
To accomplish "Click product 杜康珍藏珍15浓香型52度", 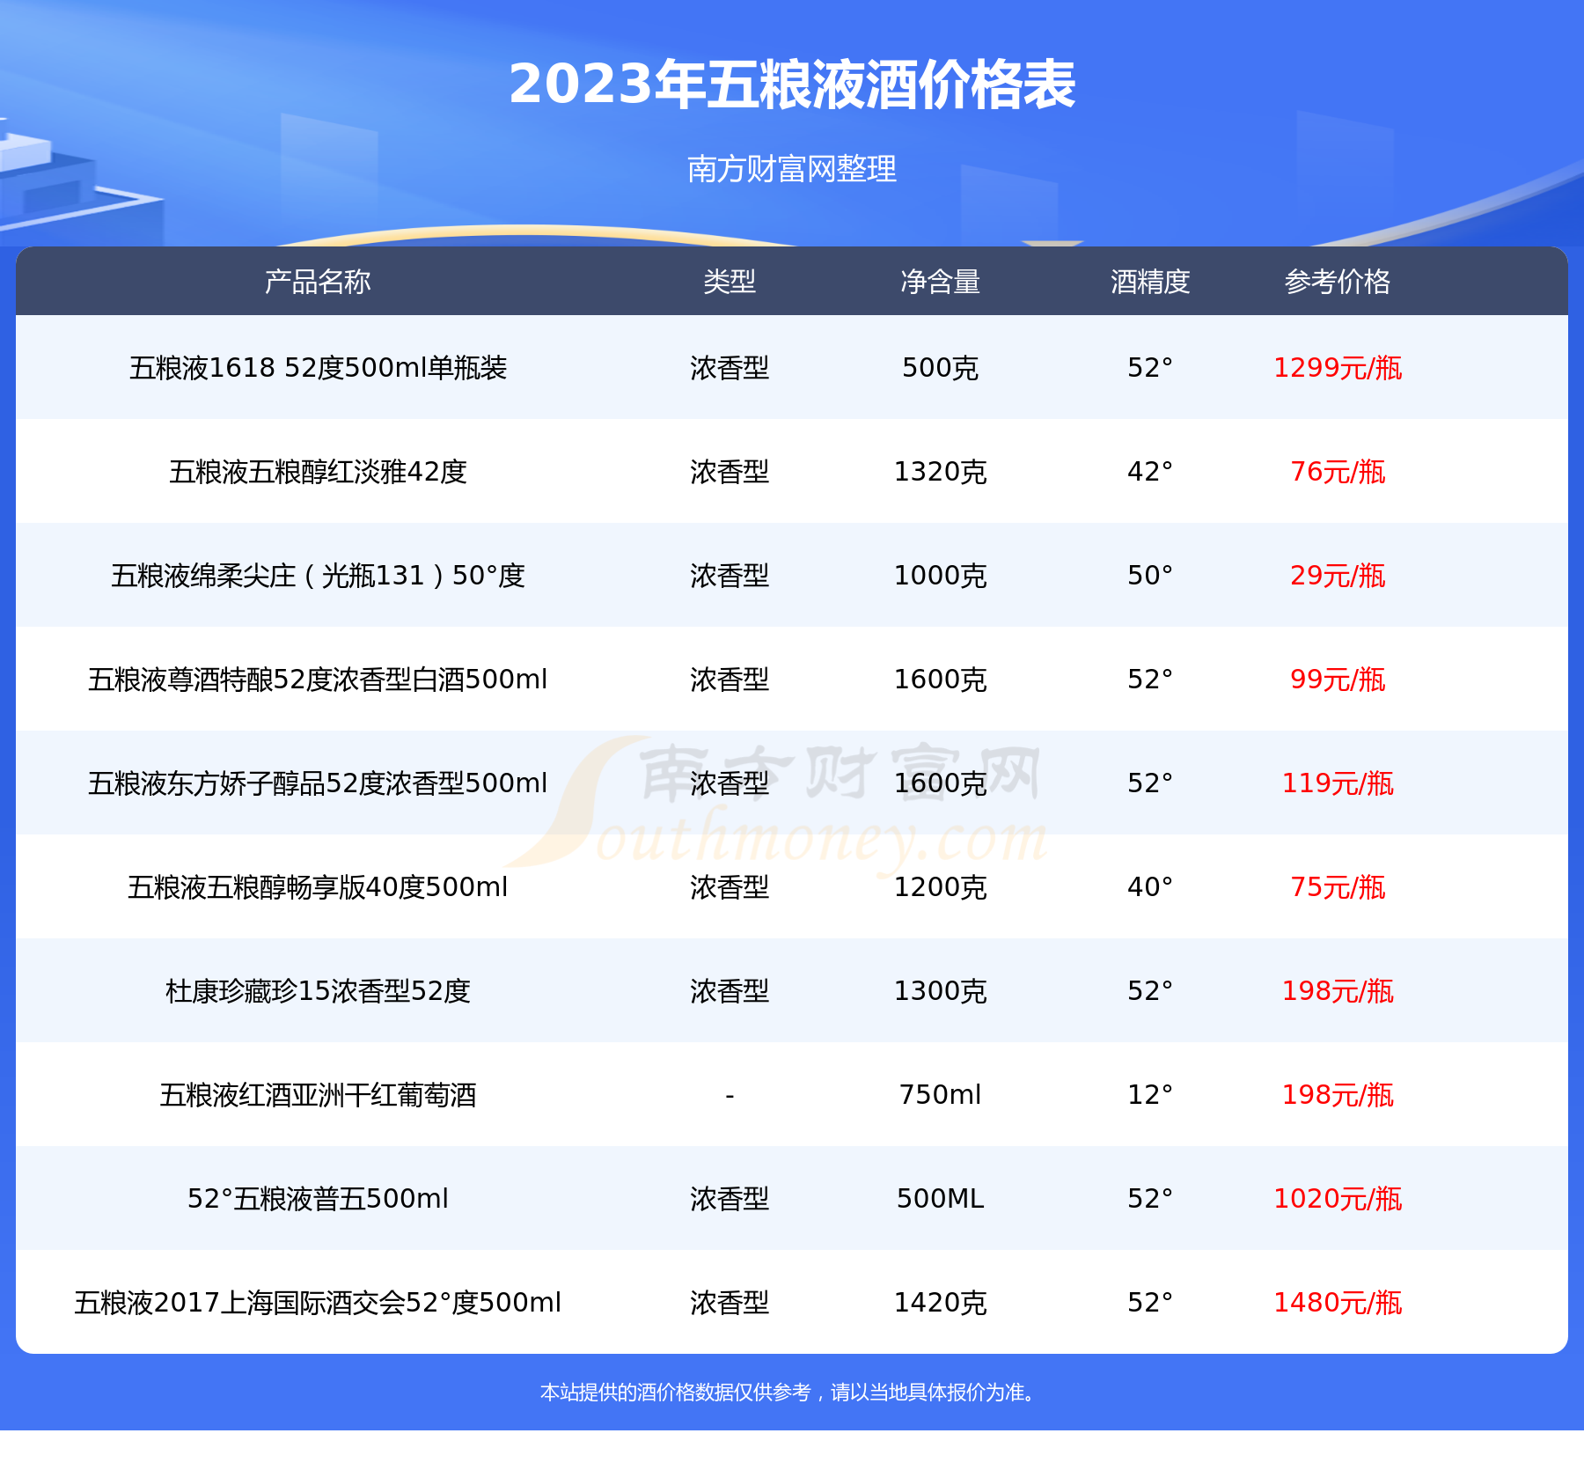I will (318, 991).
